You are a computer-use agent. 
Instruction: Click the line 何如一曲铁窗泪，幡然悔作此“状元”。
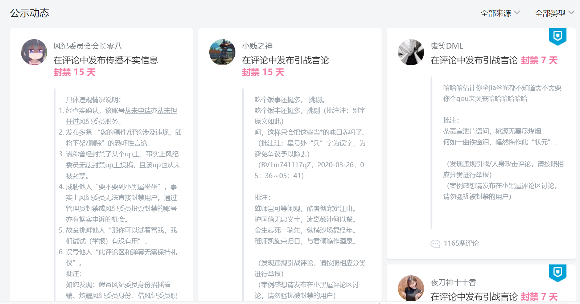pos(501,142)
